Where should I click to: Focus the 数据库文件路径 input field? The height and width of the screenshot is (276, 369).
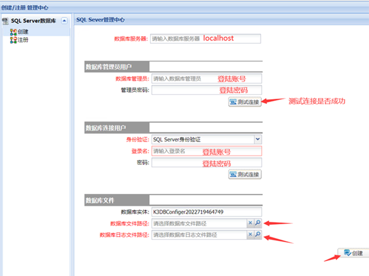[x=199, y=223]
